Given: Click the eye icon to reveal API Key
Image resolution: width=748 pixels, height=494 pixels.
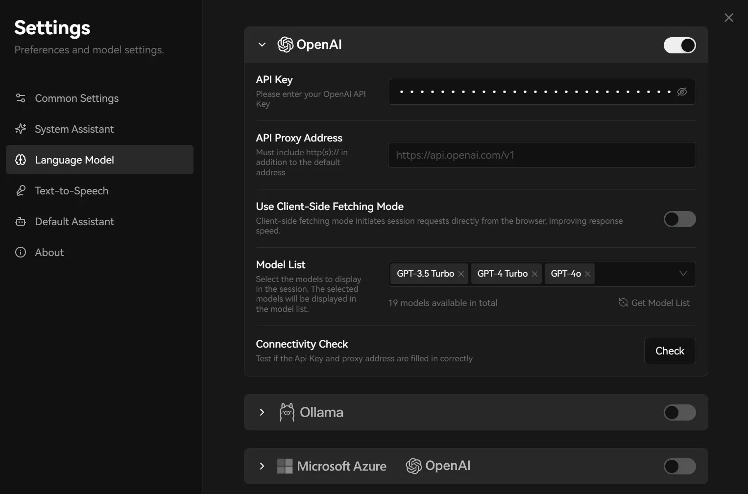Looking at the screenshot, I should pyautogui.click(x=682, y=92).
